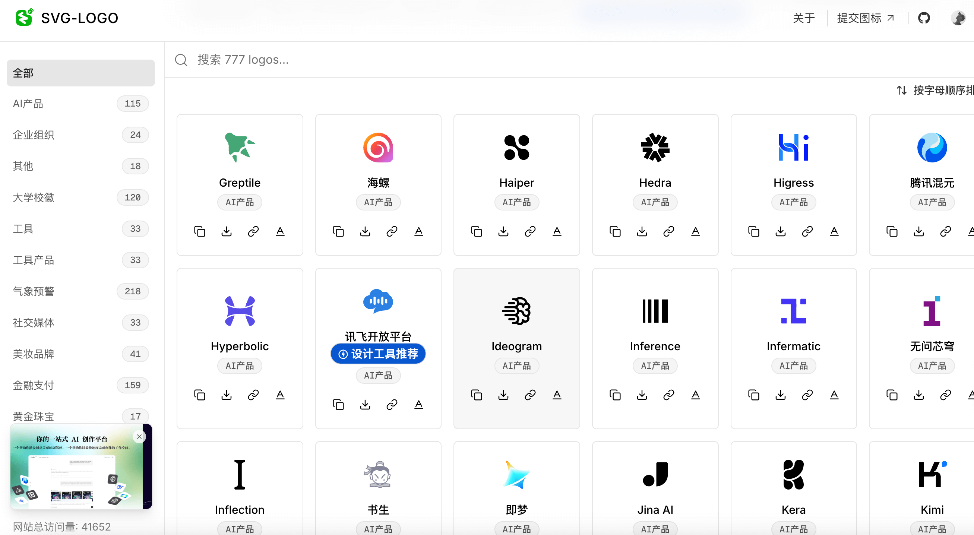Click the wordmark icon under Higress
974x535 pixels.
(834, 231)
